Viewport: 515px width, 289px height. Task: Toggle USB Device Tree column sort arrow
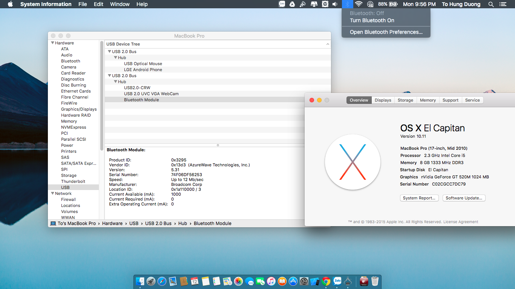tap(328, 44)
